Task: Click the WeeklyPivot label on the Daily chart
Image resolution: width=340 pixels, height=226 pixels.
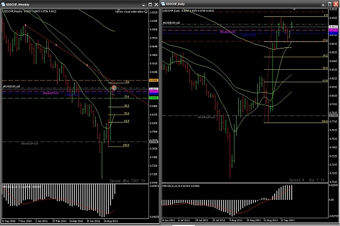Action: click(x=227, y=32)
